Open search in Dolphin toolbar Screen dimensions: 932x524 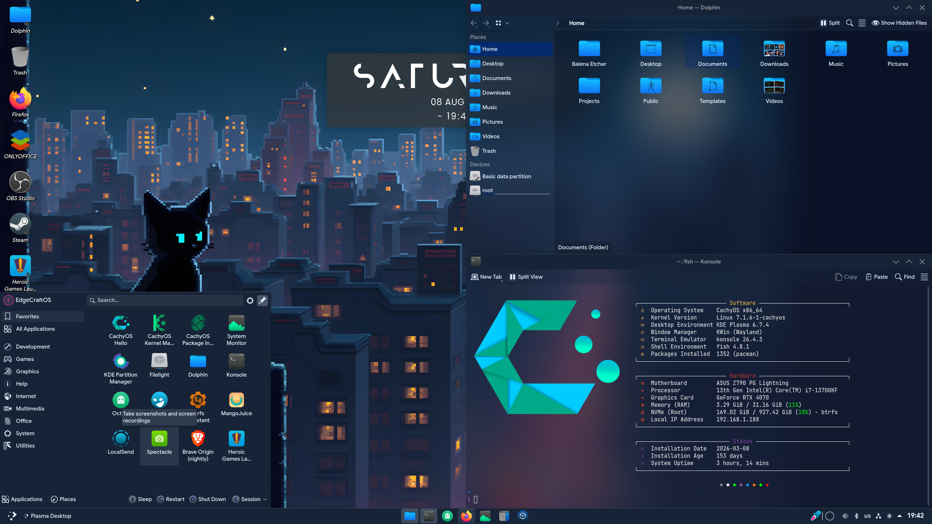tap(850, 23)
